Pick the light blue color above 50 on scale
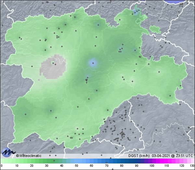This screenshot has height=170, width=195. pos(76,161)
